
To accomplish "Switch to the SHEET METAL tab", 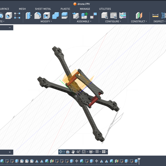I will [x=43, y=9].
